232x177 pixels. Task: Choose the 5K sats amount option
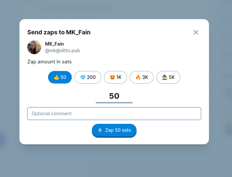click(x=168, y=77)
